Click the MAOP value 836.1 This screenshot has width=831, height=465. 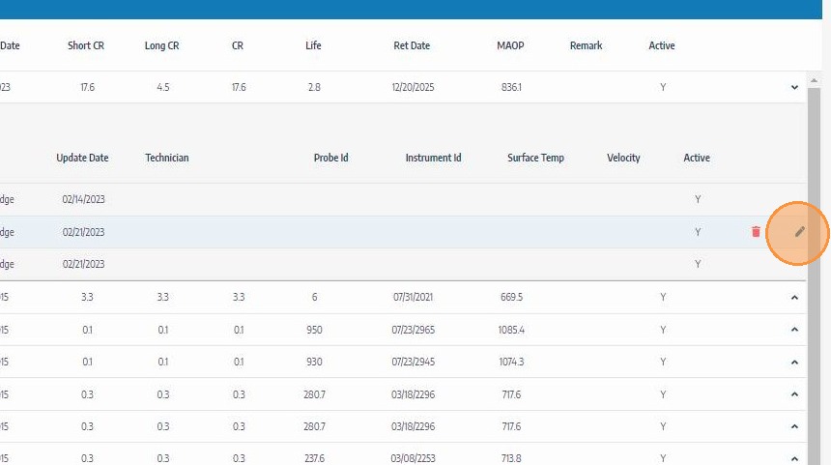point(511,87)
